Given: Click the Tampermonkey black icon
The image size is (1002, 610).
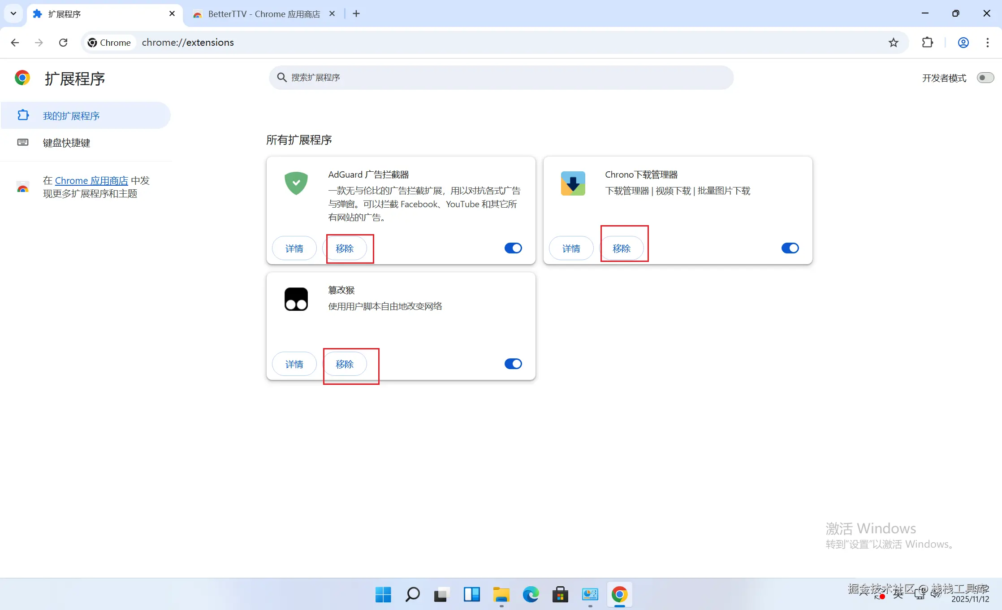Looking at the screenshot, I should click(x=296, y=299).
